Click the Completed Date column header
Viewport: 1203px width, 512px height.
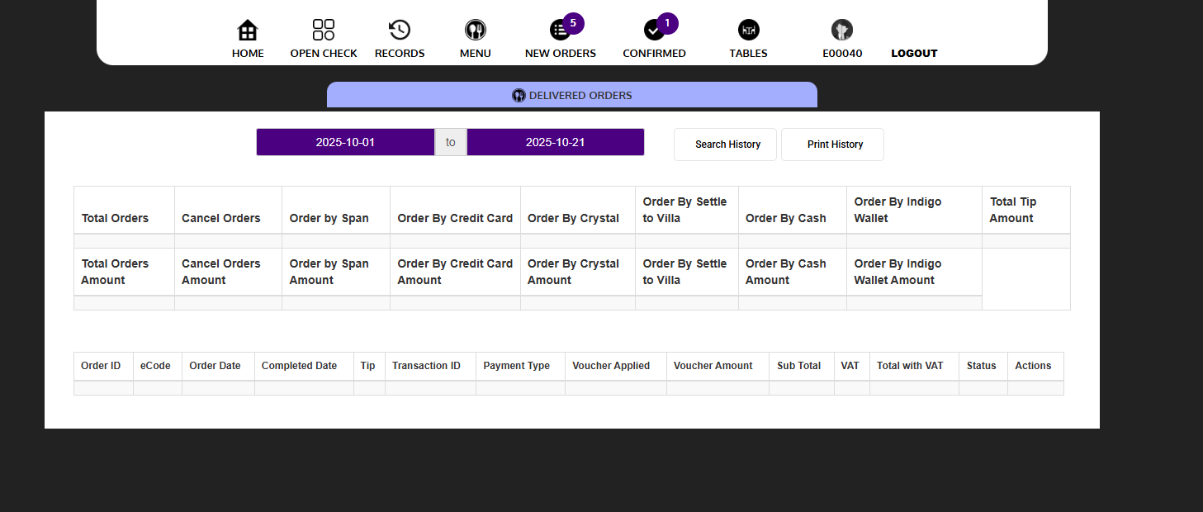[299, 366]
